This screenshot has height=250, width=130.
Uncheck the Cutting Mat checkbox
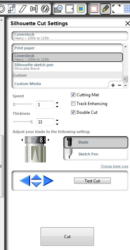pyautogui.click(x=73, y=95)
